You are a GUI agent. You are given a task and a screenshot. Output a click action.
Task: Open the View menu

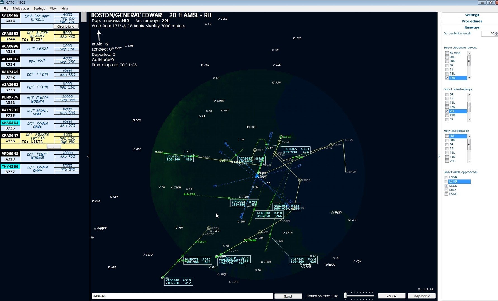(53, 8)
